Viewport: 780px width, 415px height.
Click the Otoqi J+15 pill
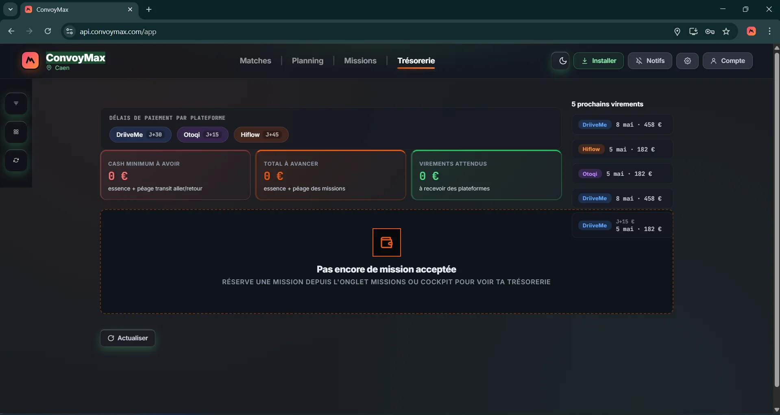(x=203, y=135)
